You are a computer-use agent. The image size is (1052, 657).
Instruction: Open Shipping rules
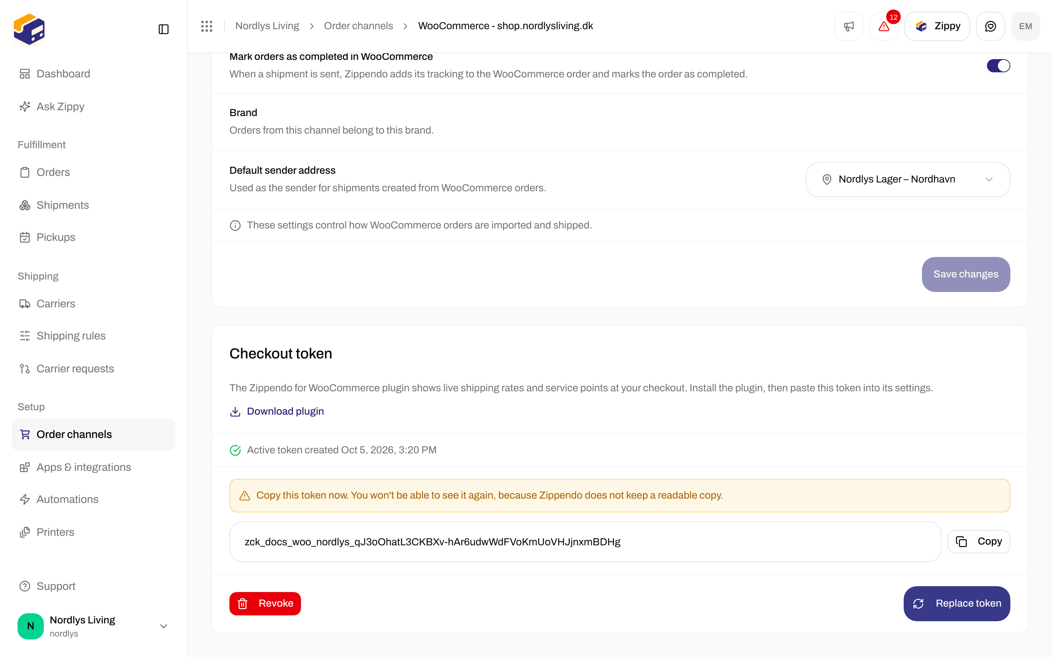click(x=94, y=336)
